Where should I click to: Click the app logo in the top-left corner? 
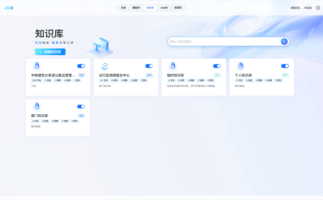(9, 8)
